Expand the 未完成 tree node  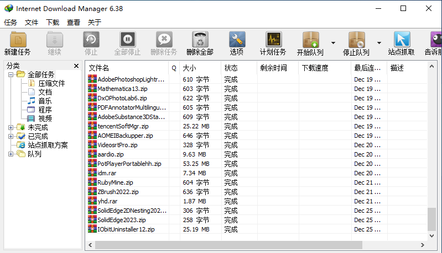pyautogui.click(x=11, y=127)
